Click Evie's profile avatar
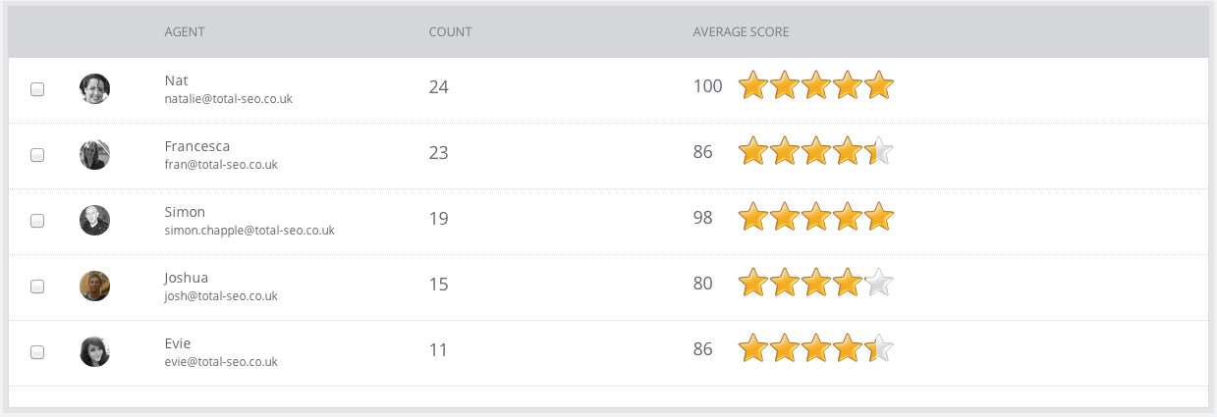The height and width of the screenshot is (417, 1217). coord(94,352)
